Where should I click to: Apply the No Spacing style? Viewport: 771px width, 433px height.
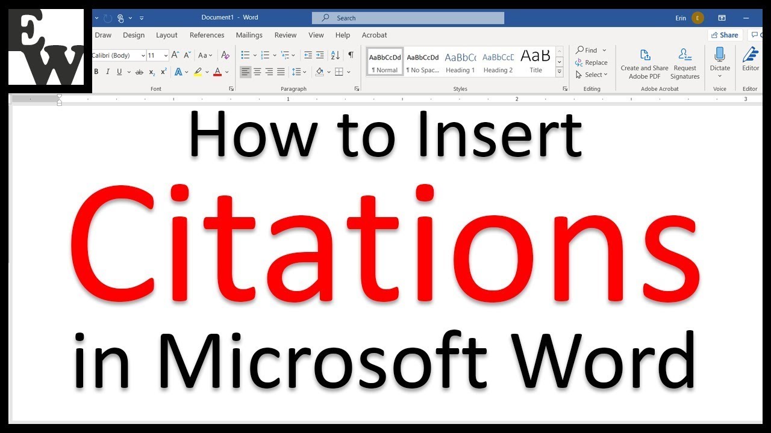(x=423, y=62)
